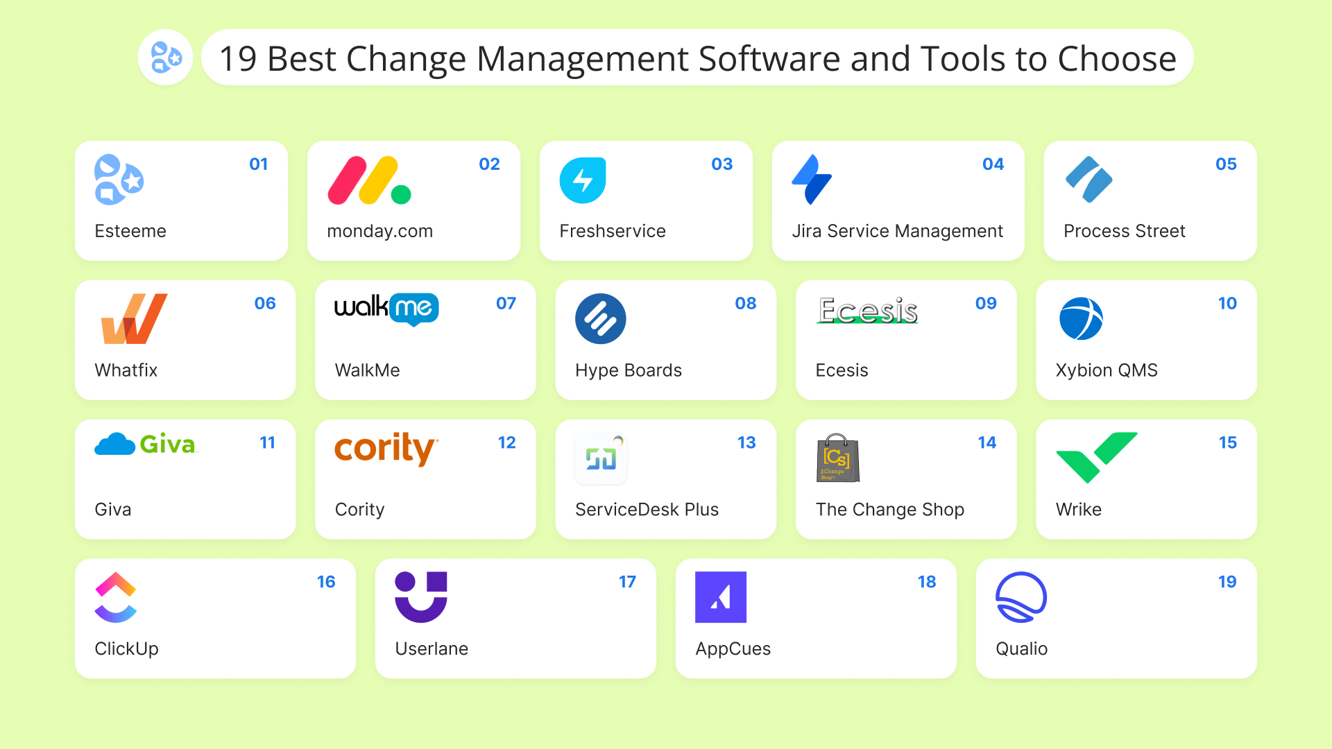Viewport: 1332px width, 749px height.
Task: Click the ClickUp gradient arrow logo
Action: 115,597
